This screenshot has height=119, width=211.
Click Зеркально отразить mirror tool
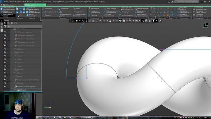click(139, 12)
